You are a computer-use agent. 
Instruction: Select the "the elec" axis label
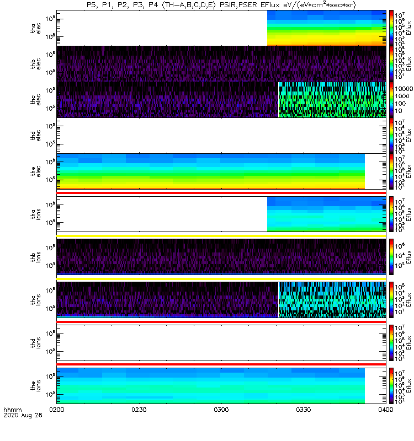pyautogui.click(x=36, y=171)
